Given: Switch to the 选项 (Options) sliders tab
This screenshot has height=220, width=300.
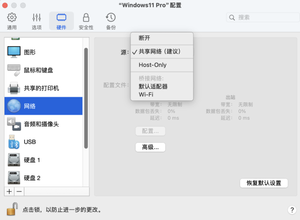Looking at the screenshot, I should [x=36, y=21].
